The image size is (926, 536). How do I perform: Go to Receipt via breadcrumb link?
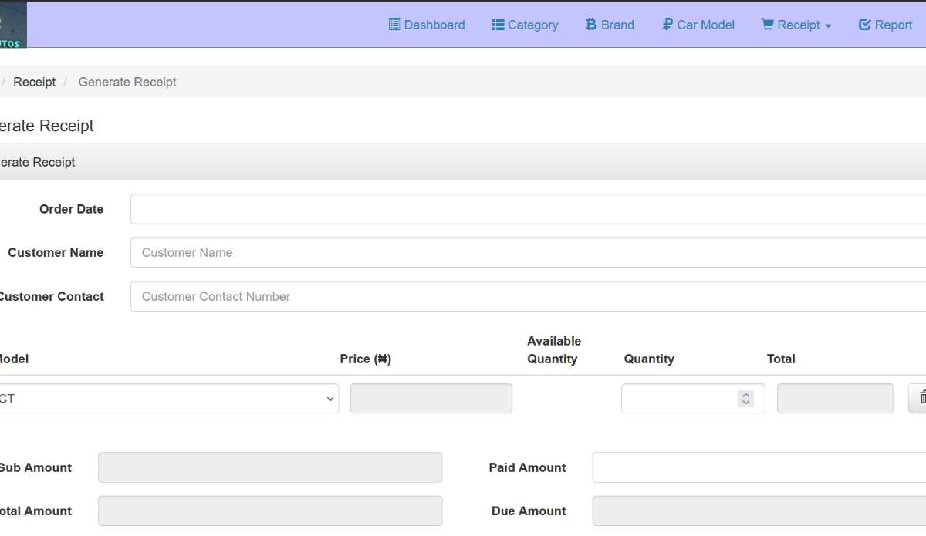35,82
